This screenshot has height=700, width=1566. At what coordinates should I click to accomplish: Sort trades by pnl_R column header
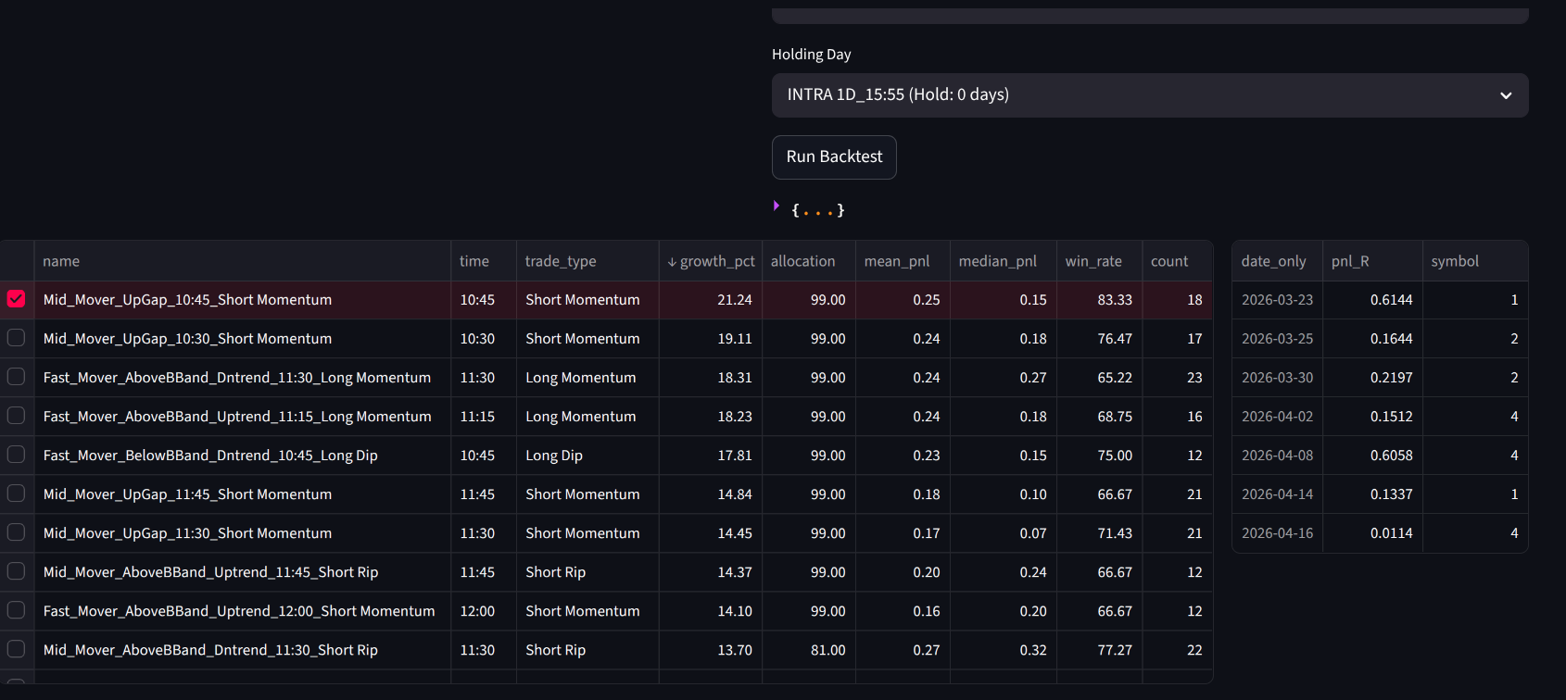(1349, 261)
